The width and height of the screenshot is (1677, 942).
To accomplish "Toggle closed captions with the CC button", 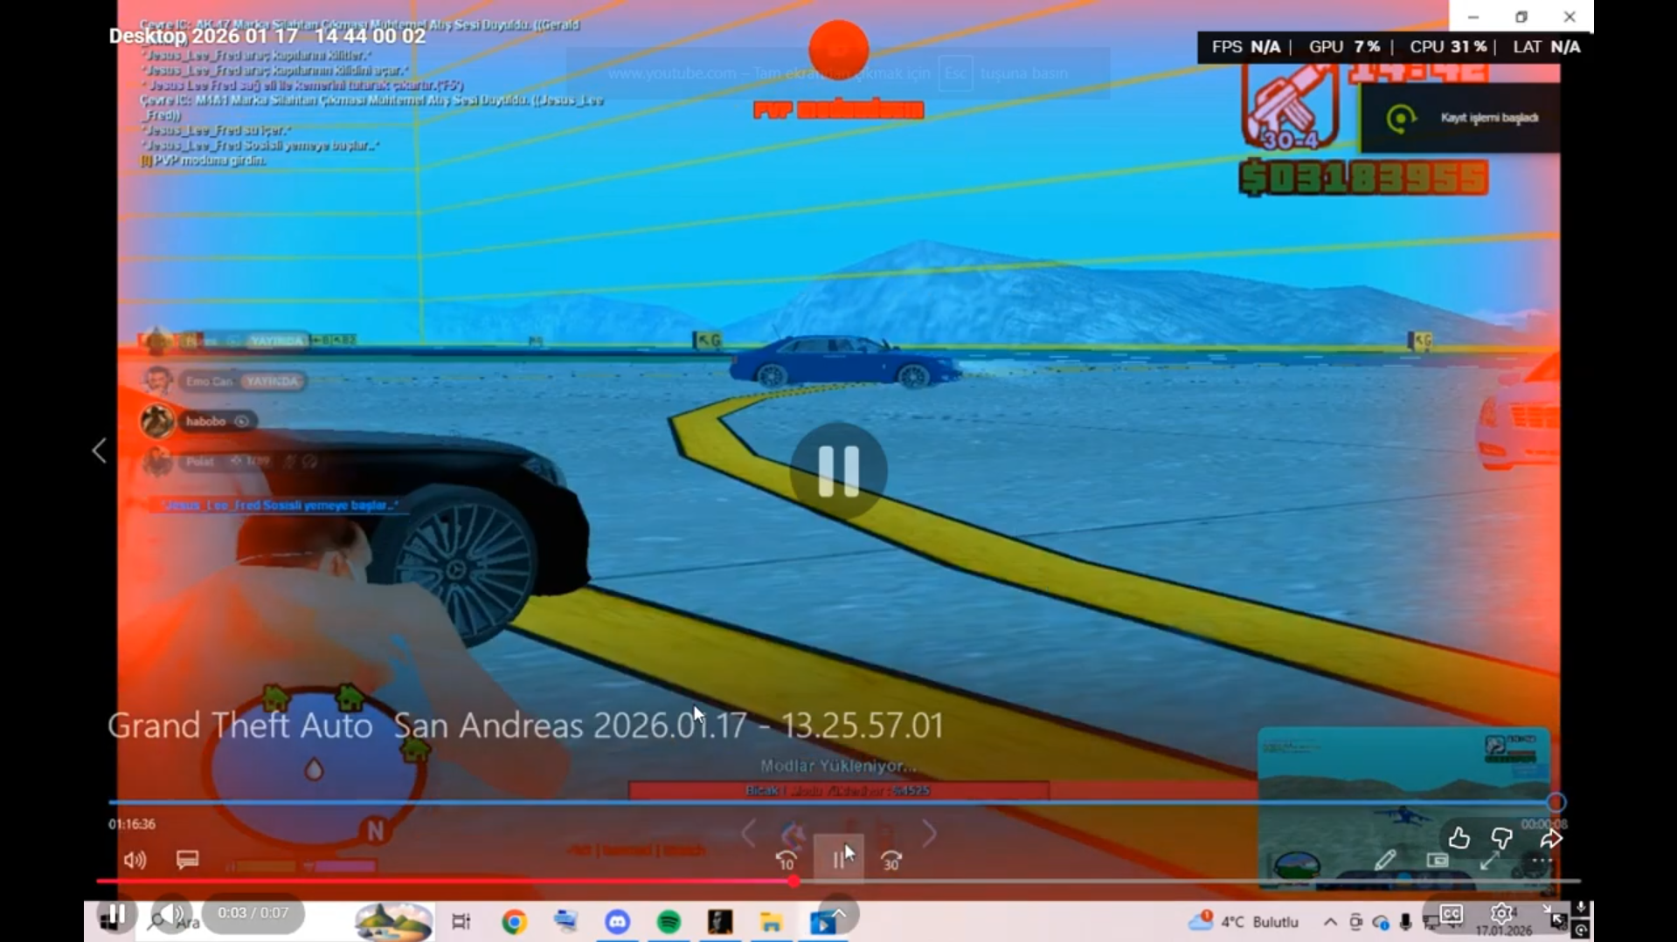I will point(1451,914).
